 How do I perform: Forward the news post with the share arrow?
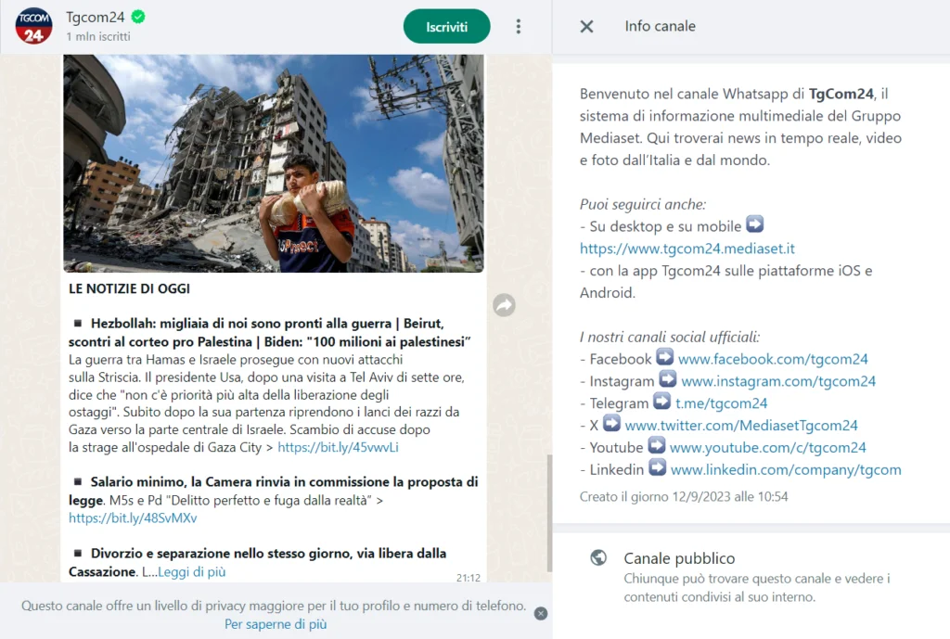[x=504, y=305]
